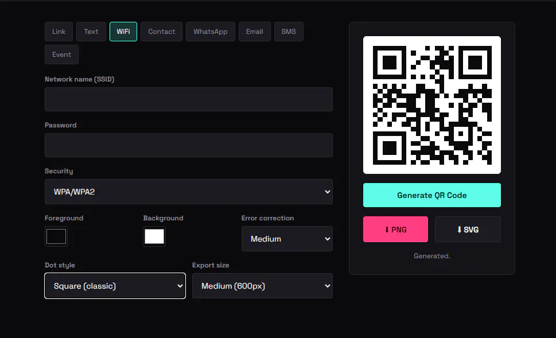
Task: Pick the Background color swatch
Action: [x=154, y=236]
